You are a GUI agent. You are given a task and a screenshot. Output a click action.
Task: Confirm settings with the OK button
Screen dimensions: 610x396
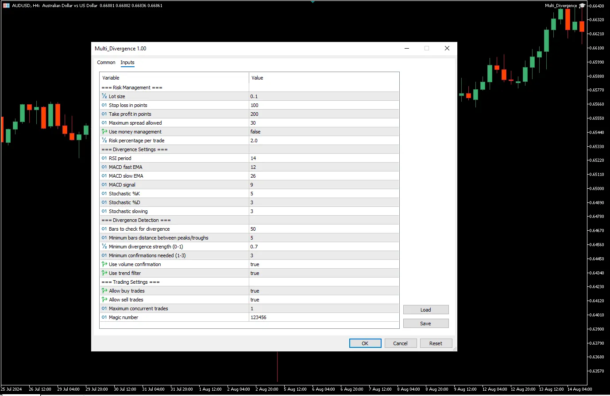click(365, 343)
